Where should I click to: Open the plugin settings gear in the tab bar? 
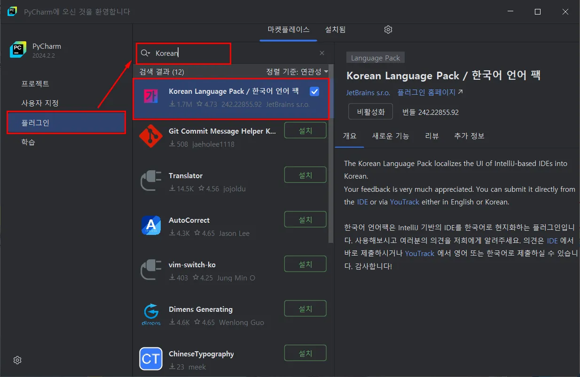[x=388, y=30]
